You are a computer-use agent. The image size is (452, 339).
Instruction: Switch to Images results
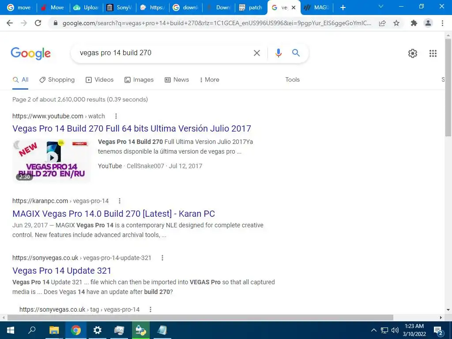pos(139,80)
